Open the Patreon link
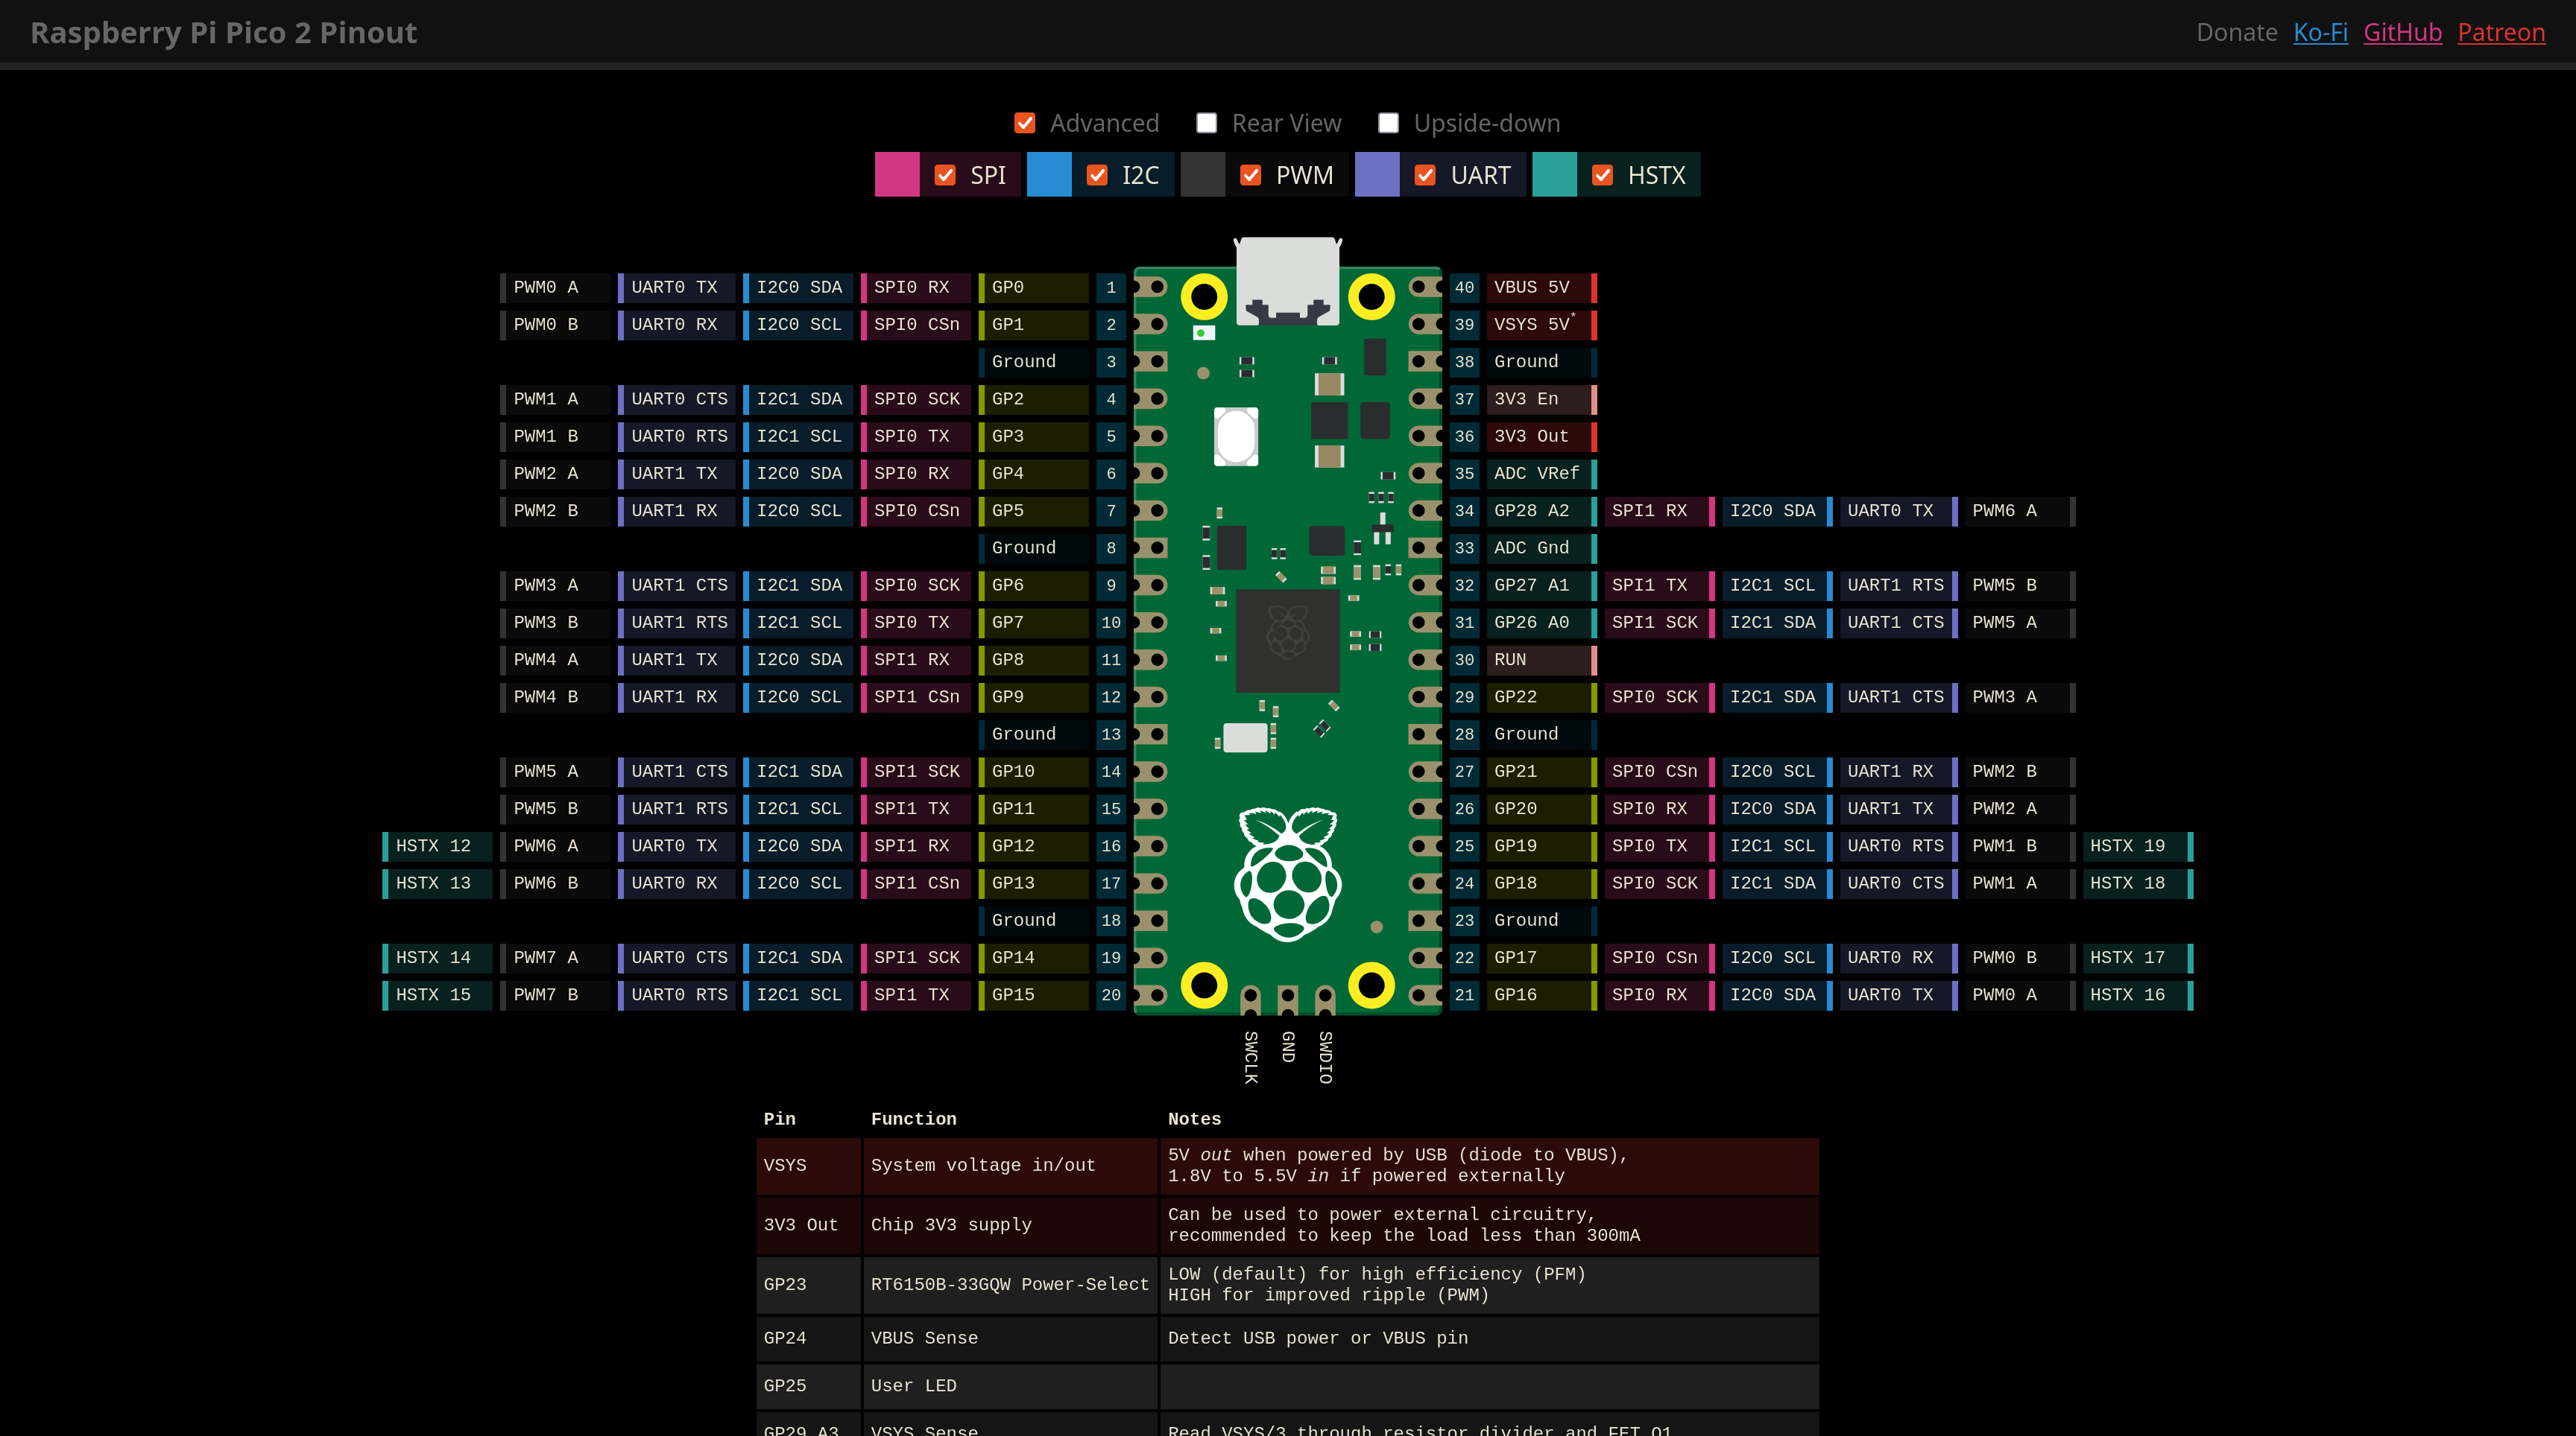The image size is (2576, 1436). (x=2501, y=32)
